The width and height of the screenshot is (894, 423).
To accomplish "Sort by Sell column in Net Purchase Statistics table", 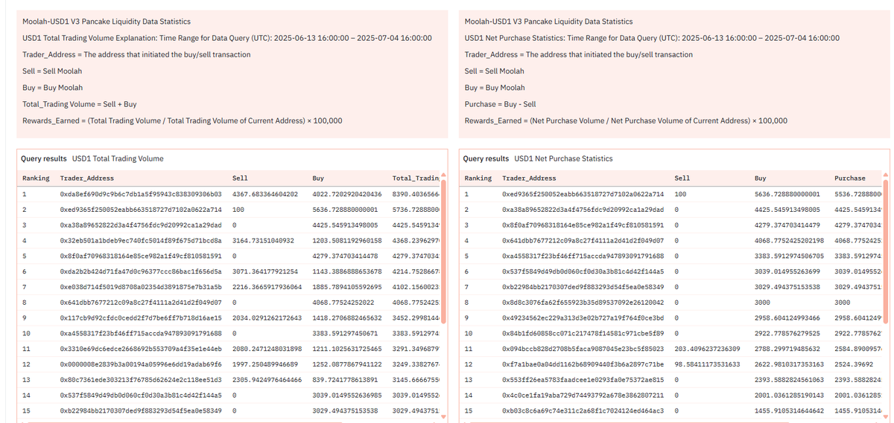I will (x=682, y=178).
